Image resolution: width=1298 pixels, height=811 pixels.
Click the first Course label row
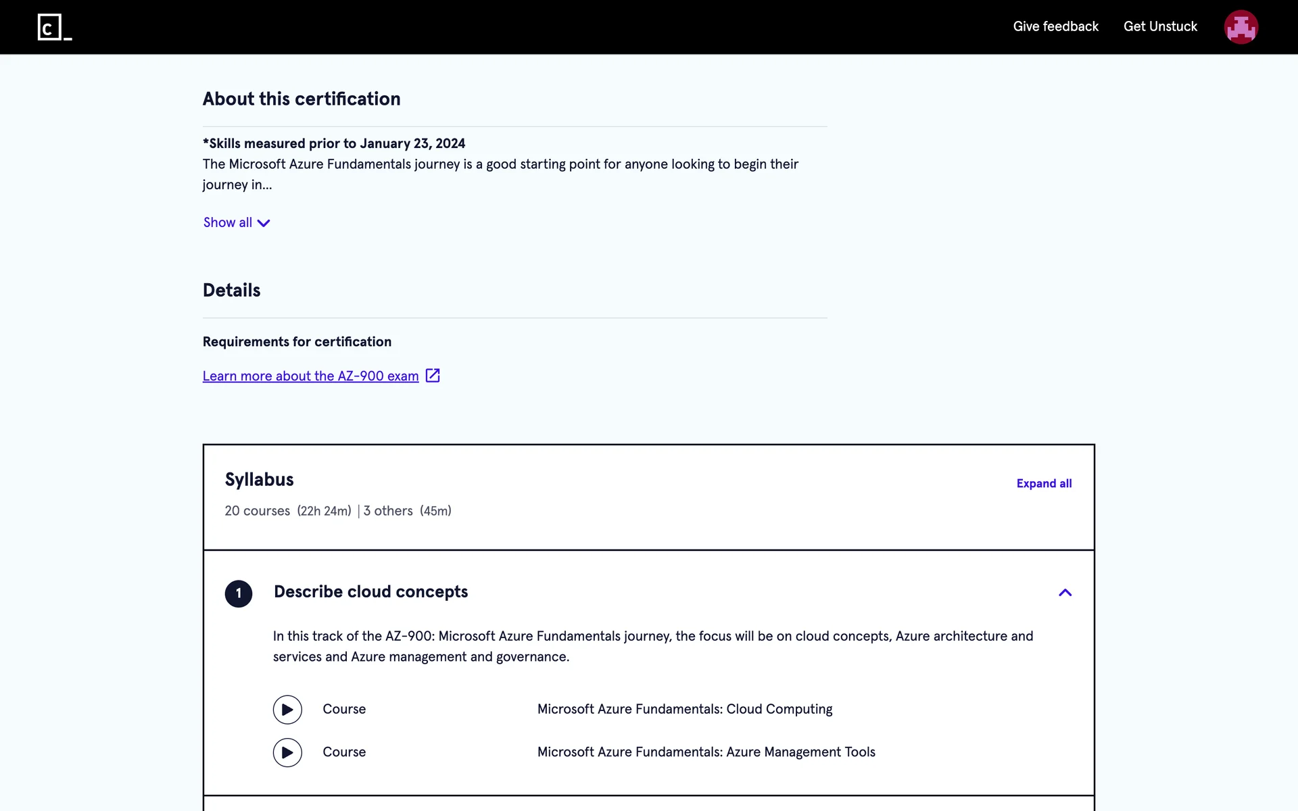tap(344, 709)
